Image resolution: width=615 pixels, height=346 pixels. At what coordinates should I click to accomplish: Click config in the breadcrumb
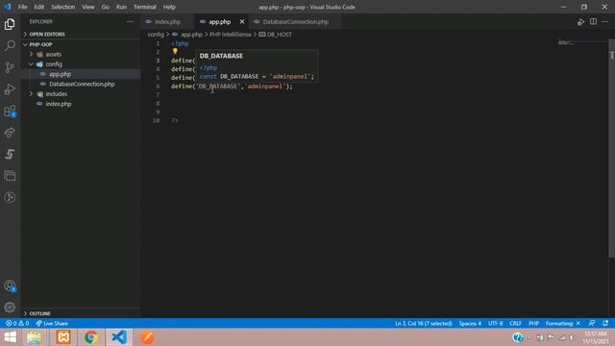click(x=156, y=35)
